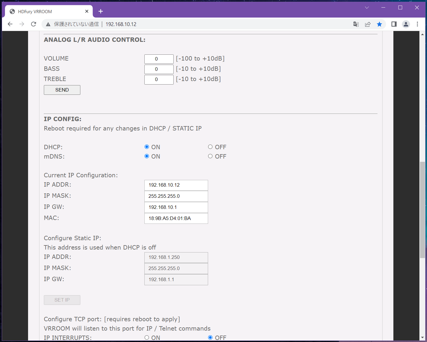427x342 pixels.
Task: Maximize the Chrome window
Action: coord(400,8)
